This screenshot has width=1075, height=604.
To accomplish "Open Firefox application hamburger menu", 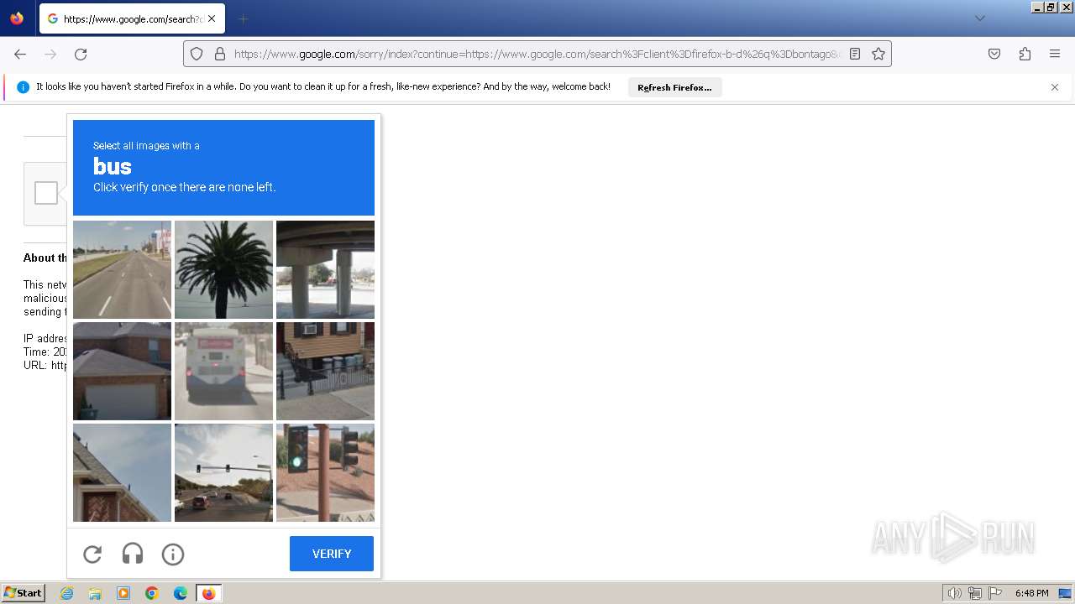I will [x=1055, y=54].
